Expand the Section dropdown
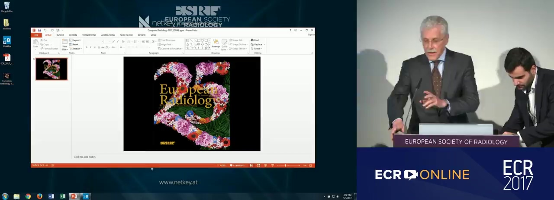Image resolution: width=554 pixels, height=200 pixels. (x=76, y=49)
